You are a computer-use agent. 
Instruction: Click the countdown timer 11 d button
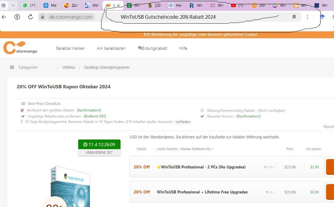coord(99,145)
